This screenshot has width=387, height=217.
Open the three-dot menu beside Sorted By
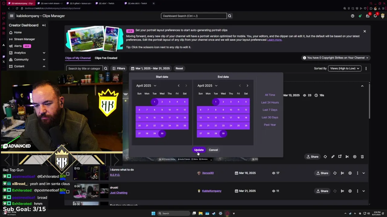tap(366, 68)
